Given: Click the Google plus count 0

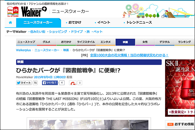Looking at the screenshot, I should click(80, 83).
